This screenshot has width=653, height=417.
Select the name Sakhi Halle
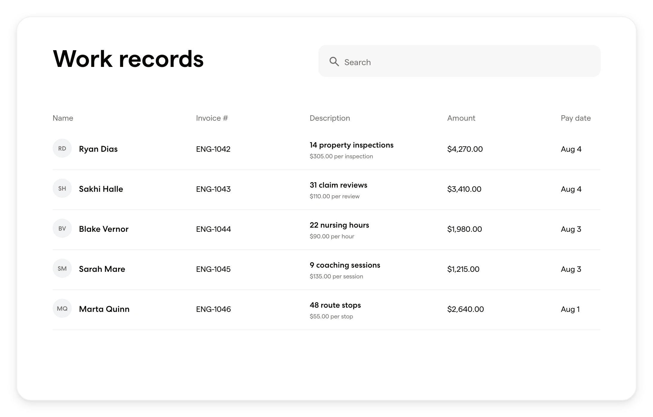[101, 189]
